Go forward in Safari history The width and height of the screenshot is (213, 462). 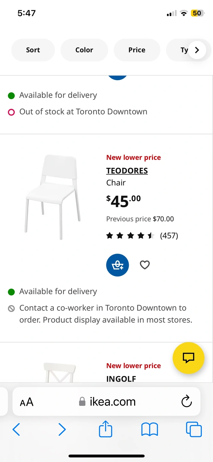coord(62,429)
